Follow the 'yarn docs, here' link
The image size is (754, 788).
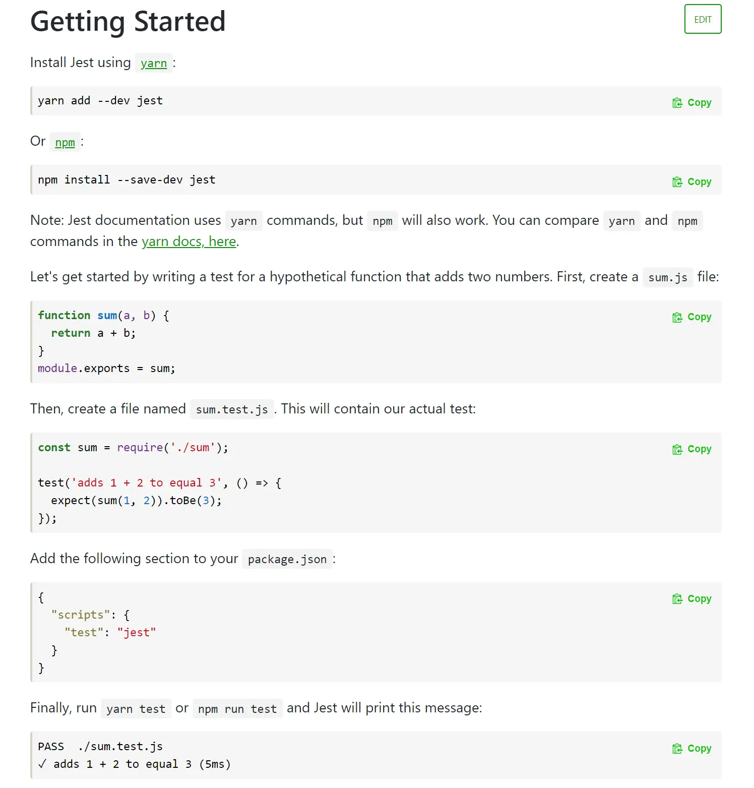tap(189, 242)
